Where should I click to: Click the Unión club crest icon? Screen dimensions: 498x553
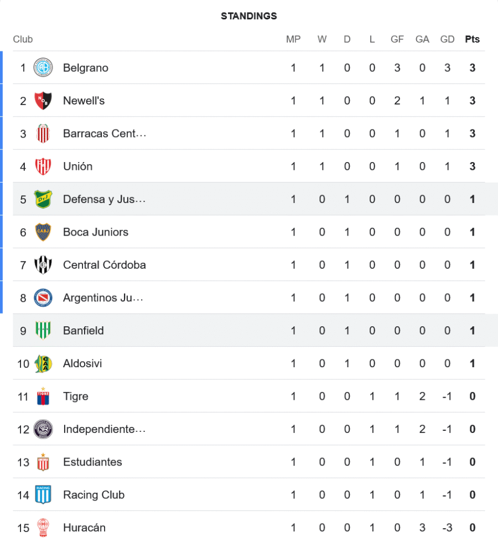43,166
